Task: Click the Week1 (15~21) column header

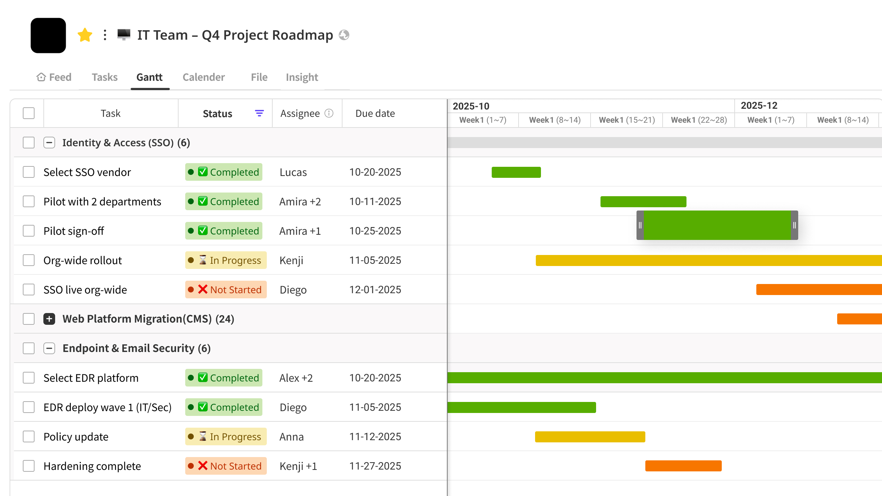Action: coord(627,120)
